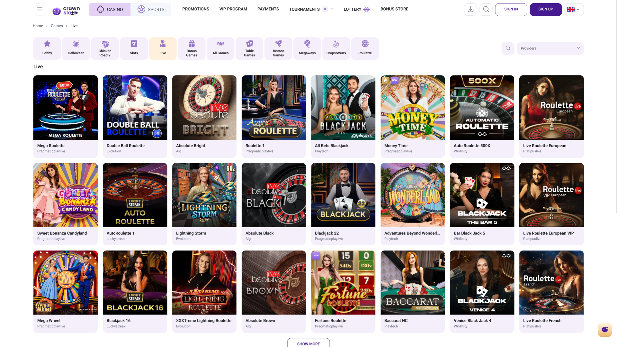Select the Casino tab icon
The image size is (617, 347).
tap(100, 9)
